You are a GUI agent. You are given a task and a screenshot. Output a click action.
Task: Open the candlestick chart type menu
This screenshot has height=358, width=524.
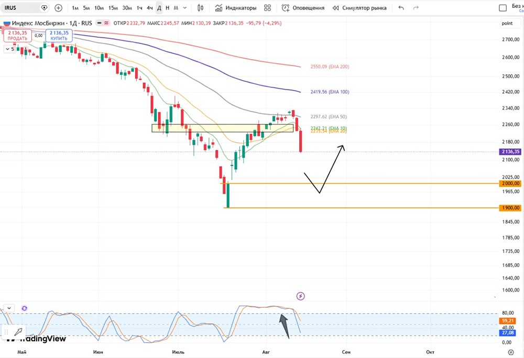point(200,8)
